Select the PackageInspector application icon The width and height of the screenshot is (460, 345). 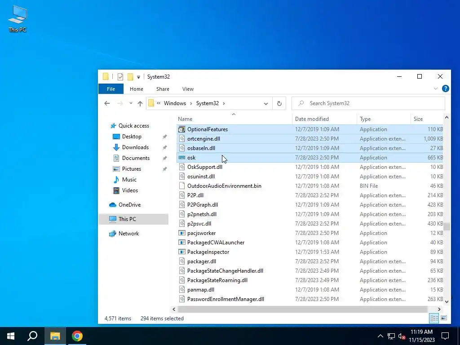click(182, 252)
